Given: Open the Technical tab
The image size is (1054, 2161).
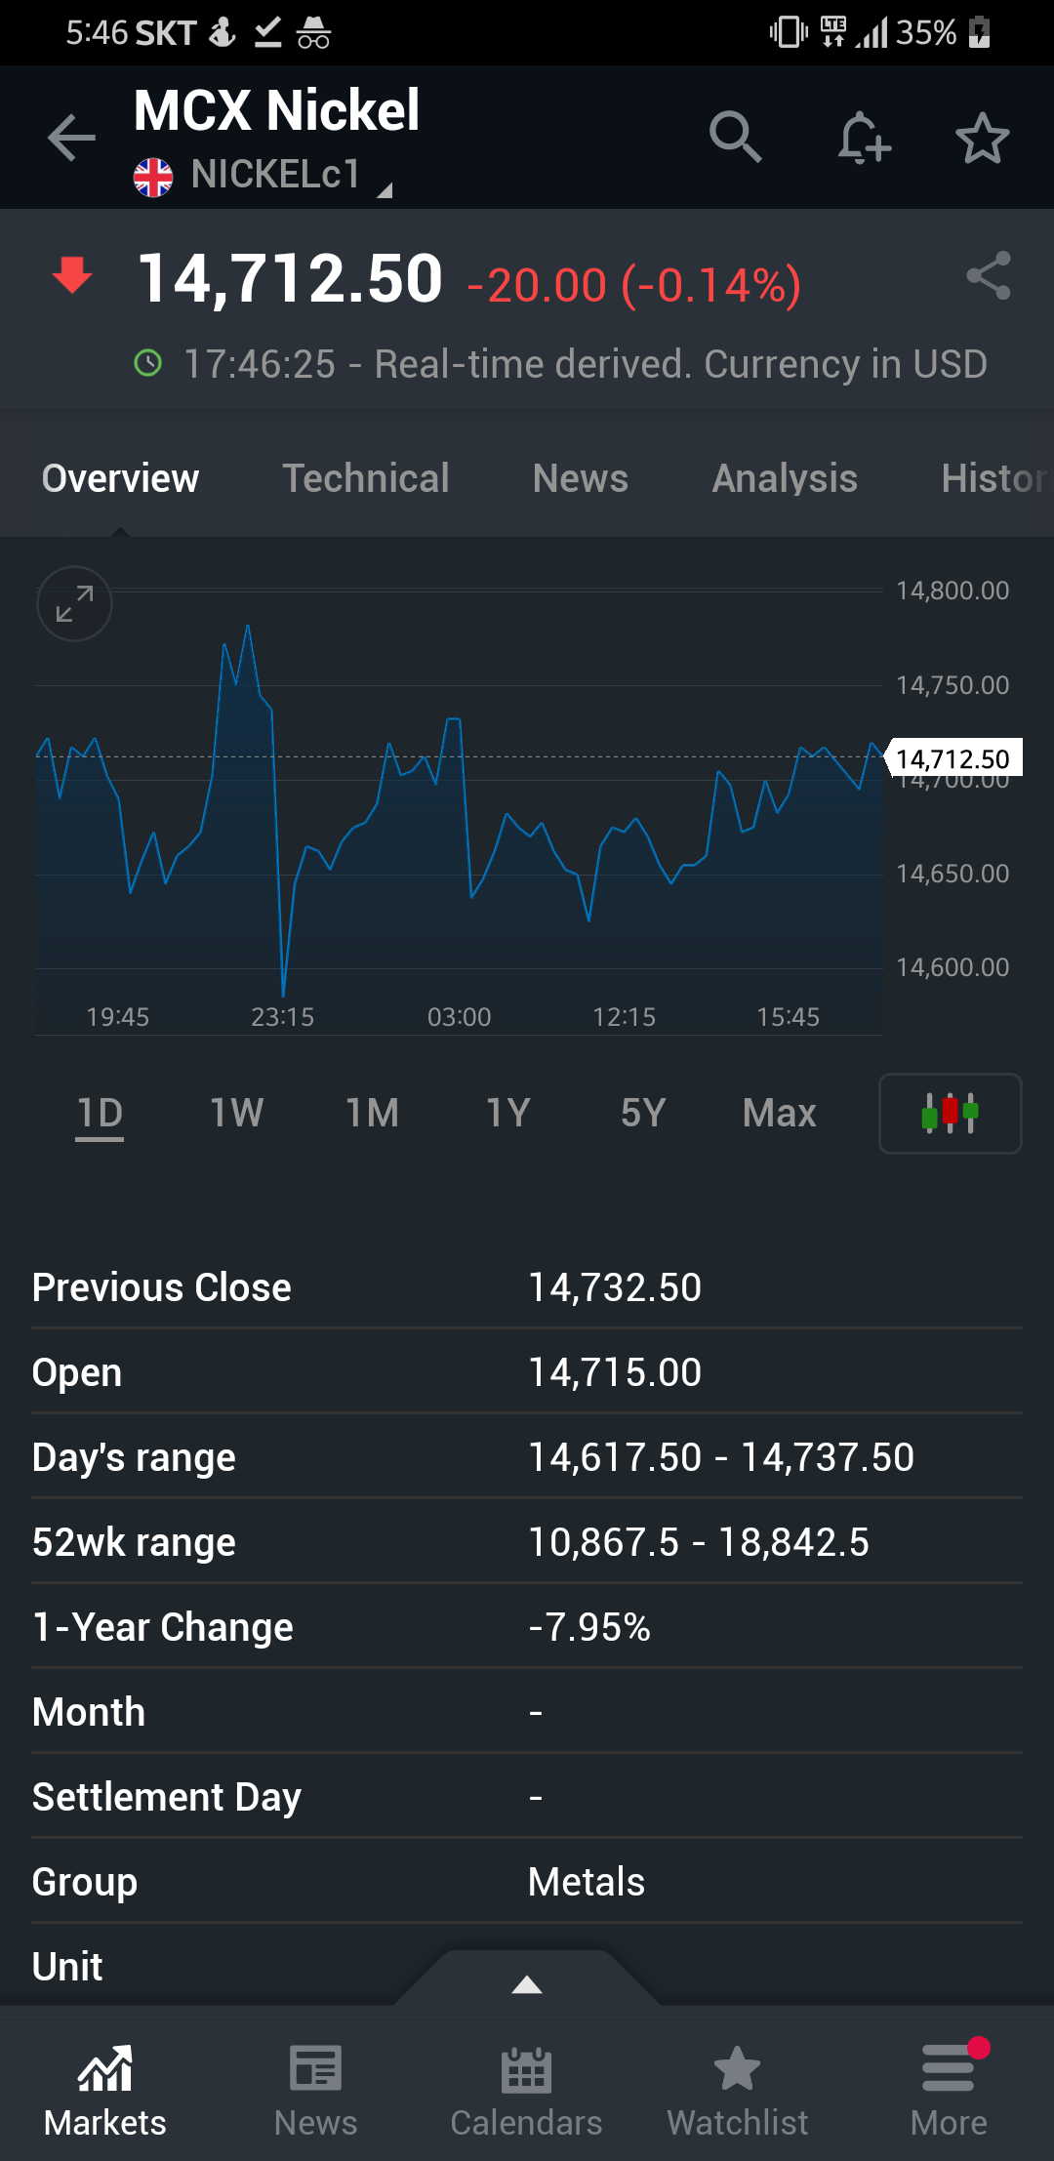Looking at the screenshot, I should click(x=366, y=478).
